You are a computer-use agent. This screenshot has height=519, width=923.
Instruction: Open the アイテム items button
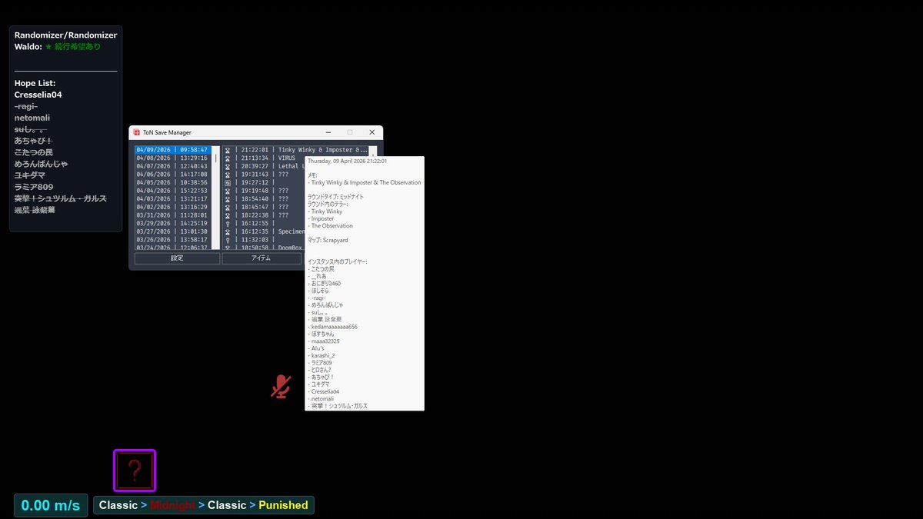(262, 258)
